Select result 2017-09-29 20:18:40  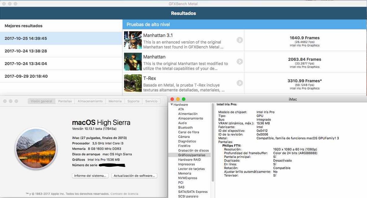point(61,76)
